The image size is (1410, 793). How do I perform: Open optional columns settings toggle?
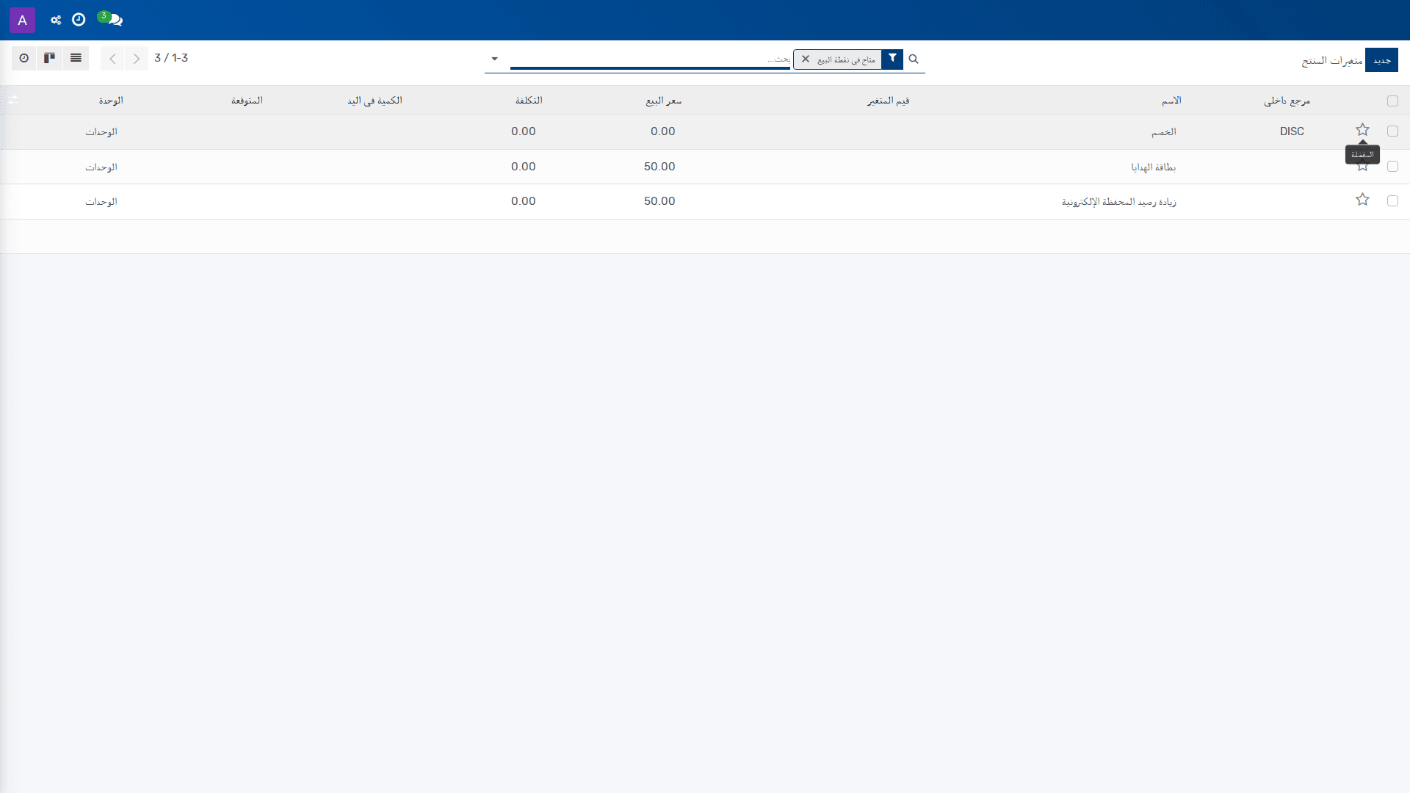tap(12, 100)
